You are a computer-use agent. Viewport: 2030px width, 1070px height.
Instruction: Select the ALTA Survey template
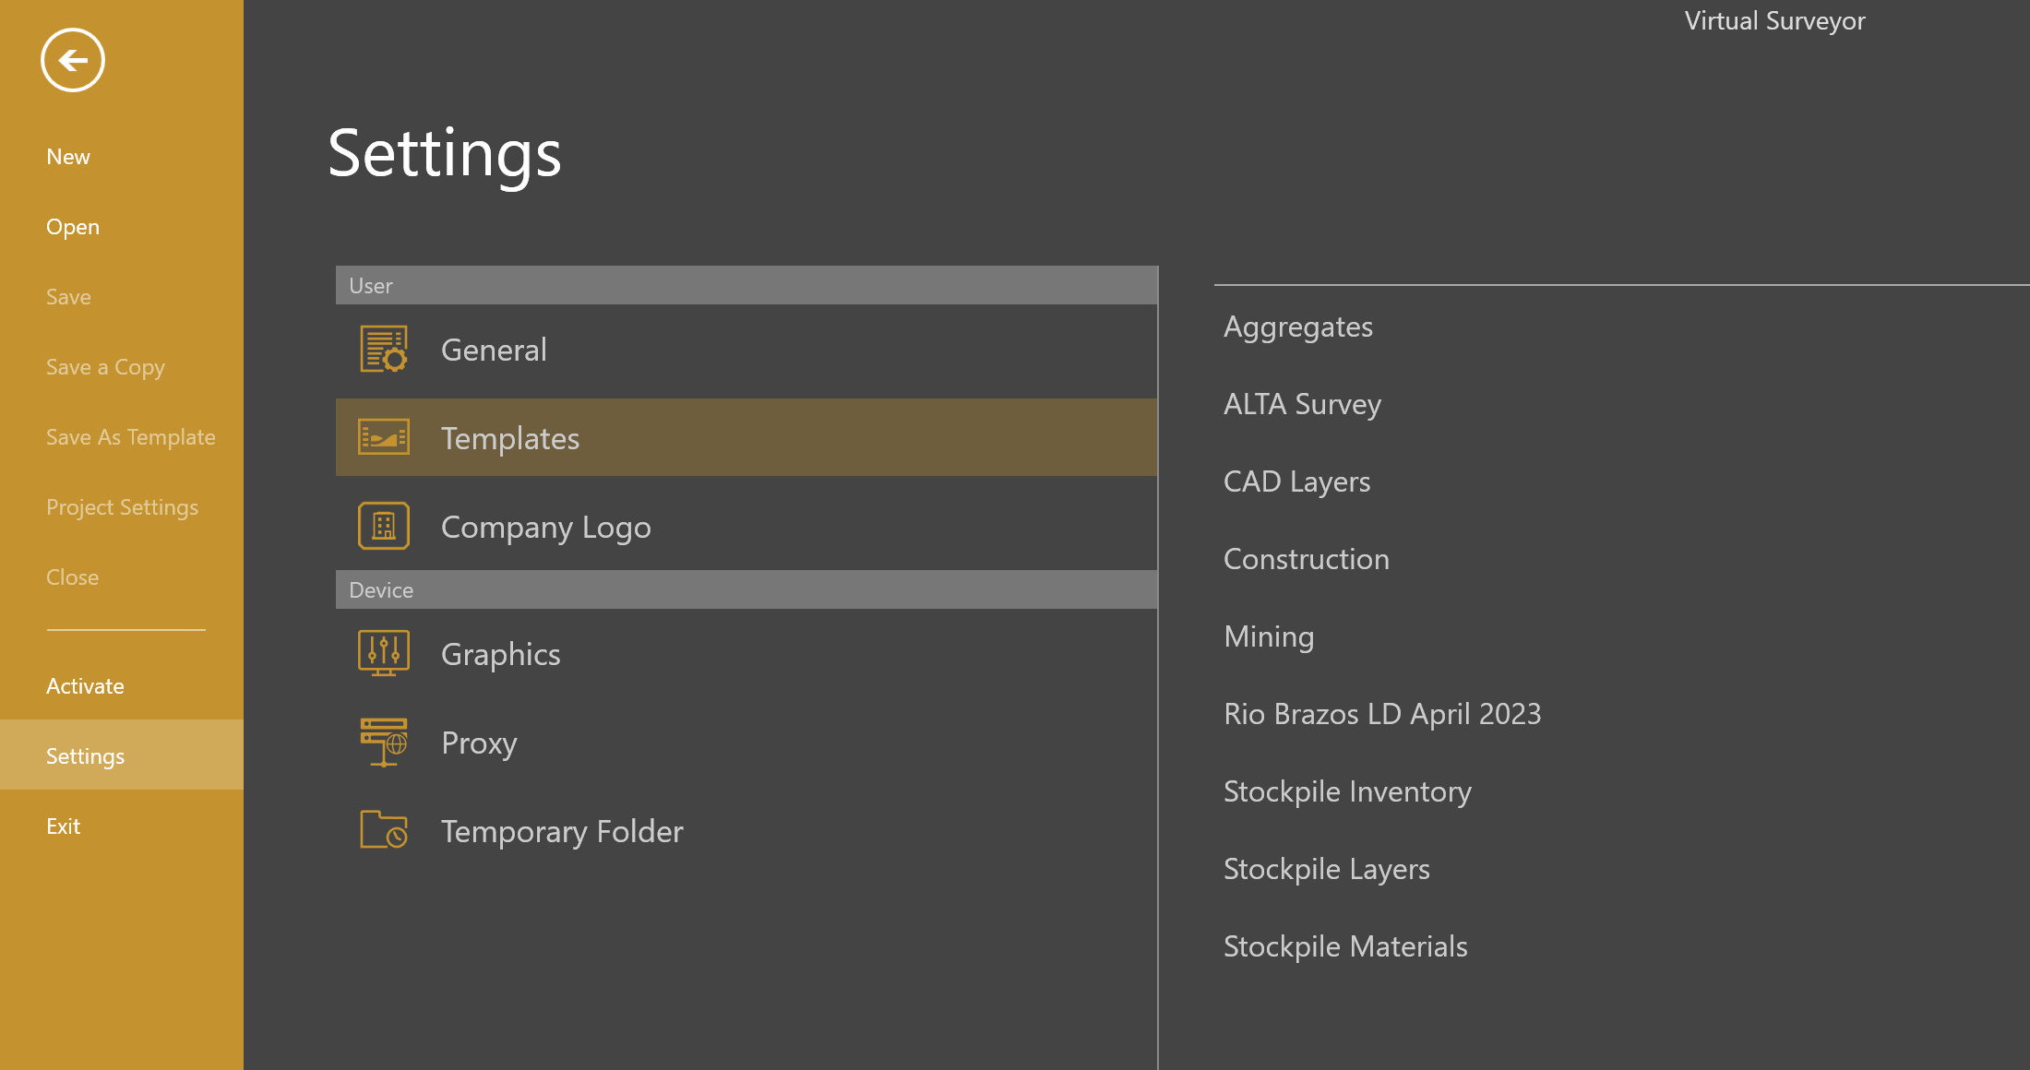pyautogui.click(x=1302, y=403)
